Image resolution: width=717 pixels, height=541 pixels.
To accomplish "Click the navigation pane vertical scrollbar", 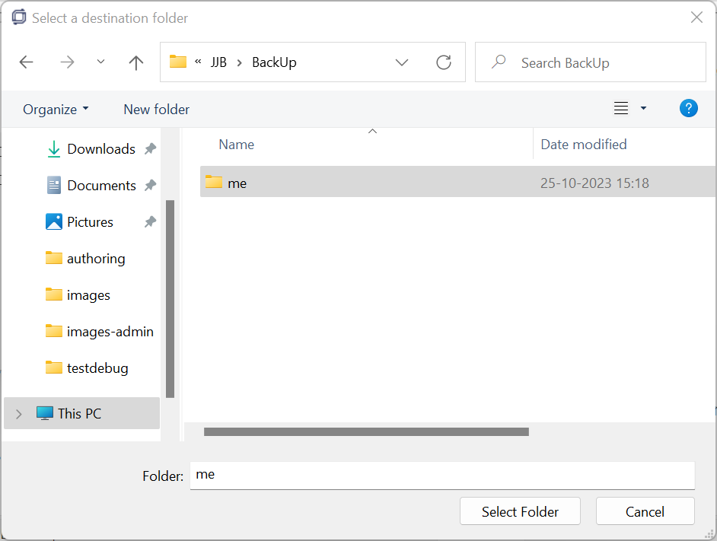I will click(170, 298).
